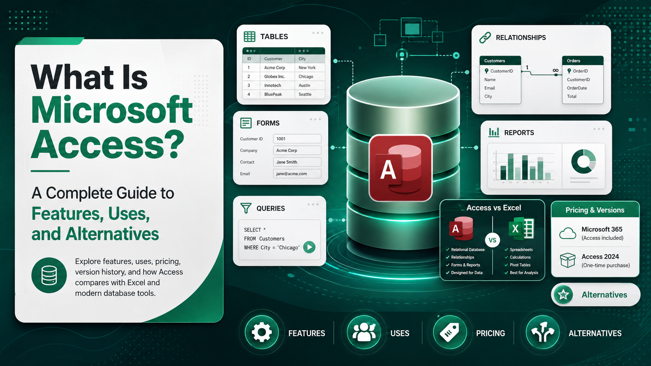Click the Features gear icon
Screen dimensions: 651x366
(262, 333)
